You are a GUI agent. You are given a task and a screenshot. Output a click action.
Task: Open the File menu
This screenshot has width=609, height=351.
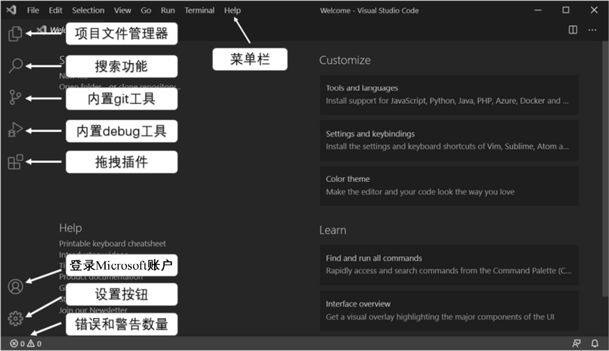[x=33, y=10]
